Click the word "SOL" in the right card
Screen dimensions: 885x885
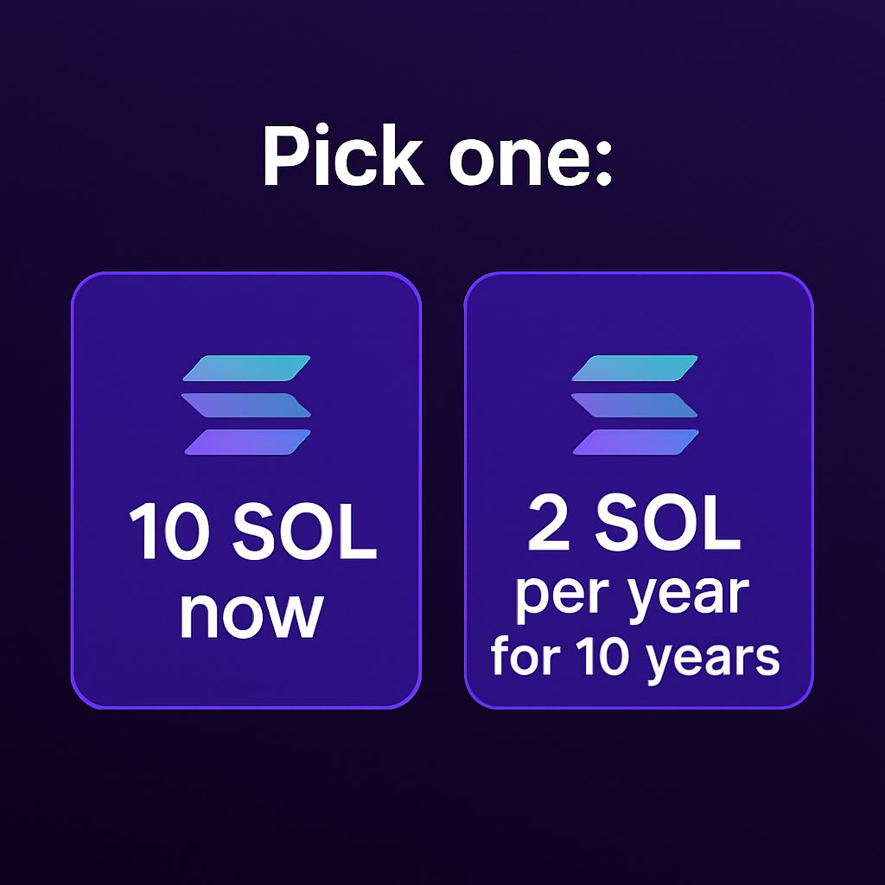click(668, 523)
